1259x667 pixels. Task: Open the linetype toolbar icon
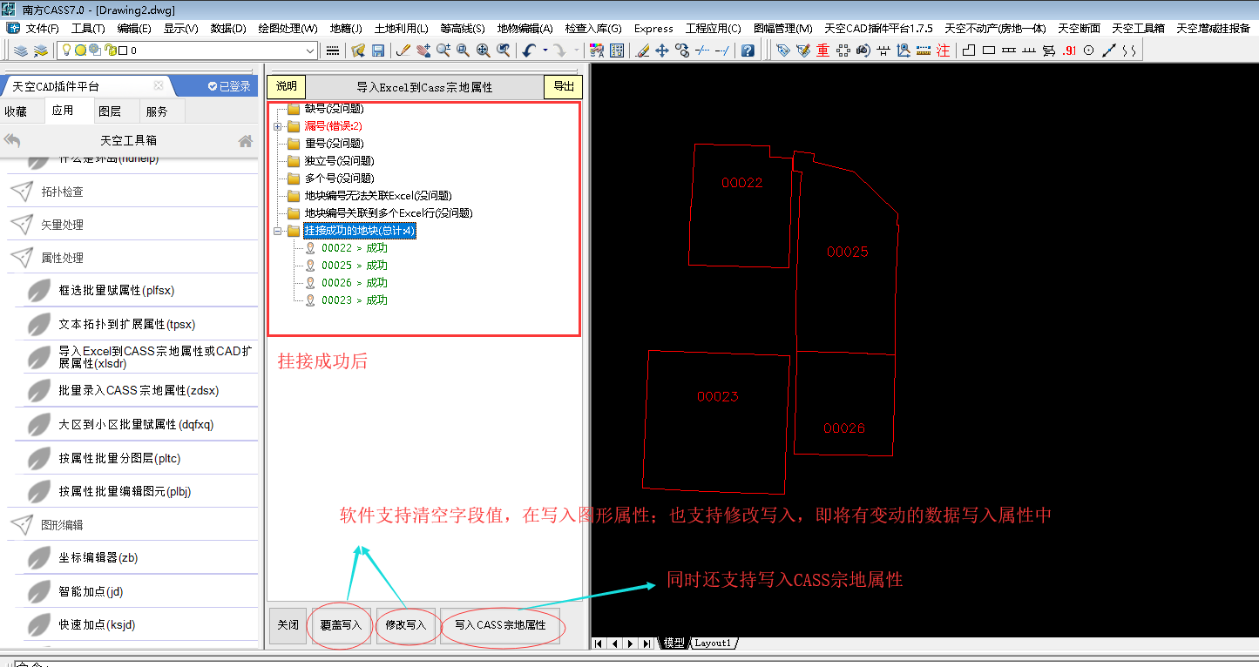click(x=333, y=51)
